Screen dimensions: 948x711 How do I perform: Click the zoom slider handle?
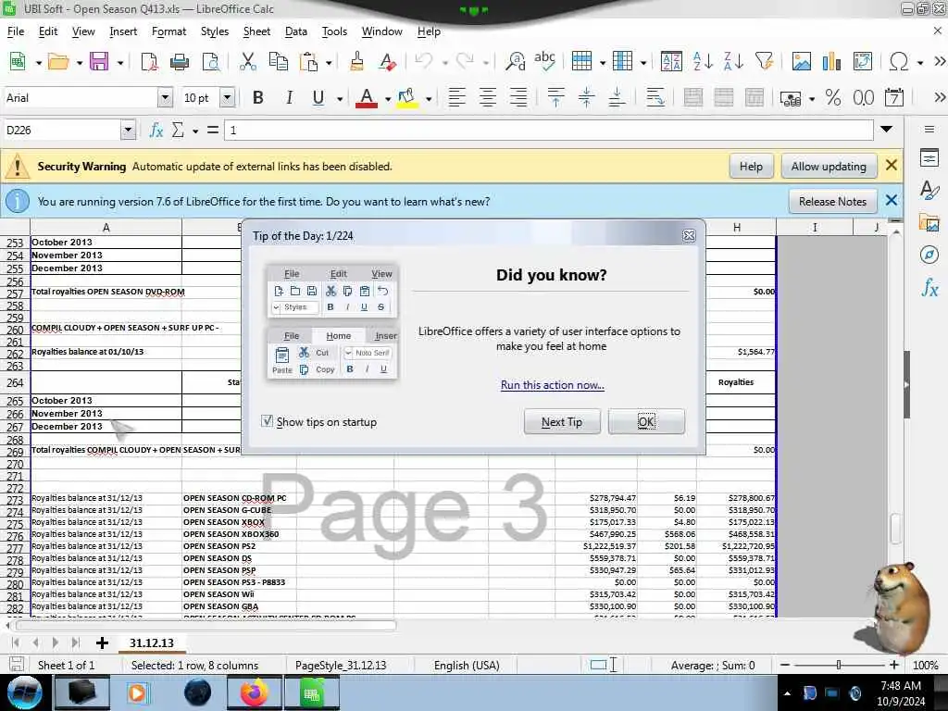[x=839, y=665]
